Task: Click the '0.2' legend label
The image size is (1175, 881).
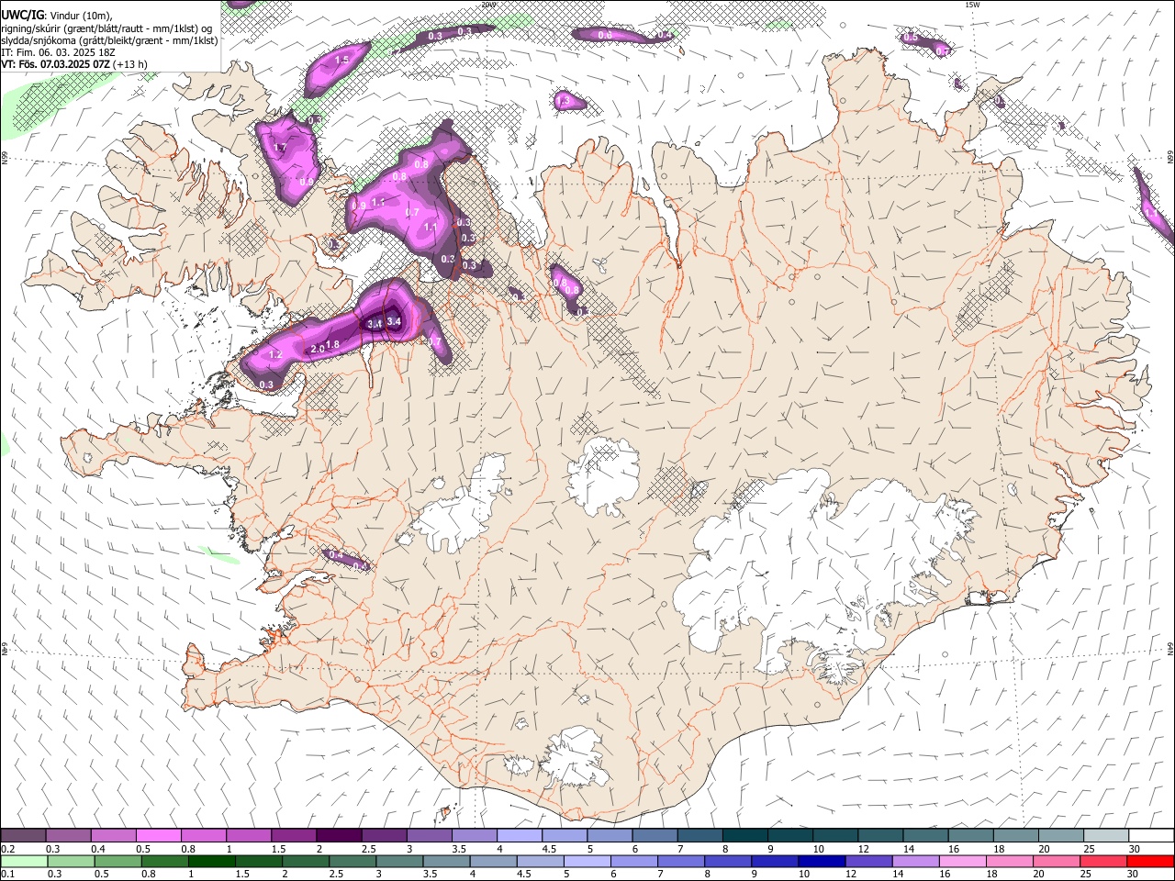Action: point(9,849)
